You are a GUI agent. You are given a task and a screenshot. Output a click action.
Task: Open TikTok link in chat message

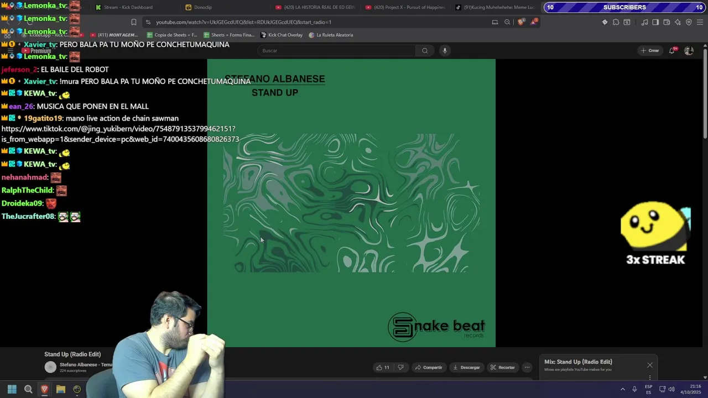[x=120, y=134]
